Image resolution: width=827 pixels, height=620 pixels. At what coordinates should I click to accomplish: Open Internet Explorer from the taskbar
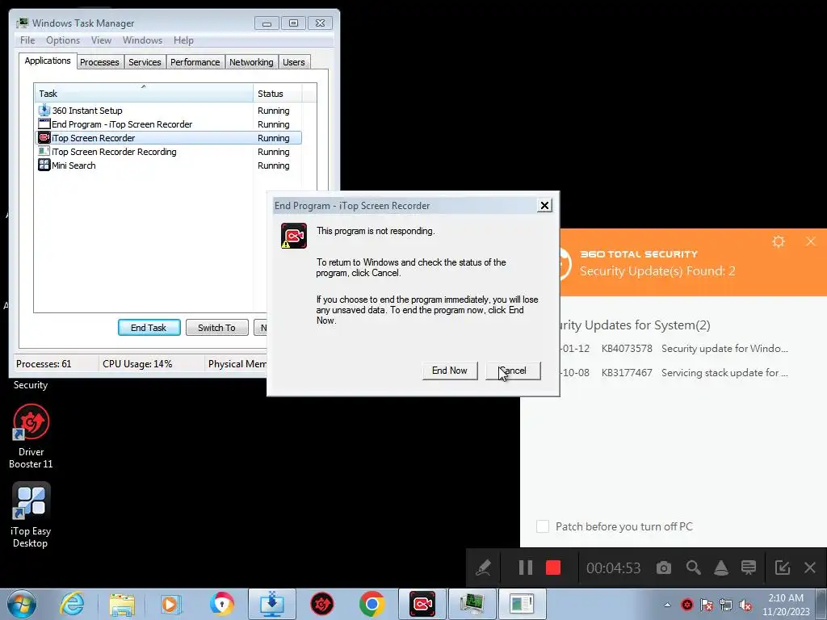click(x=72, y=604)
